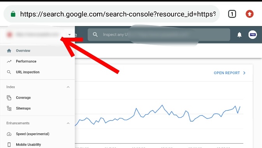Open the account profile avatar
262x148 pixels.
[x=253, y=35]
